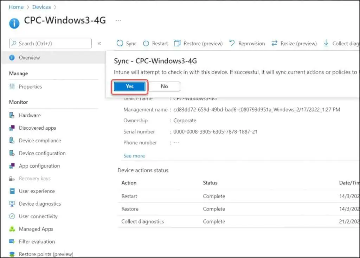The image size is (360, 258).
Task: Click the Collect diagnostics download icon
Action: pyautogui.click(x=326, y=43)
